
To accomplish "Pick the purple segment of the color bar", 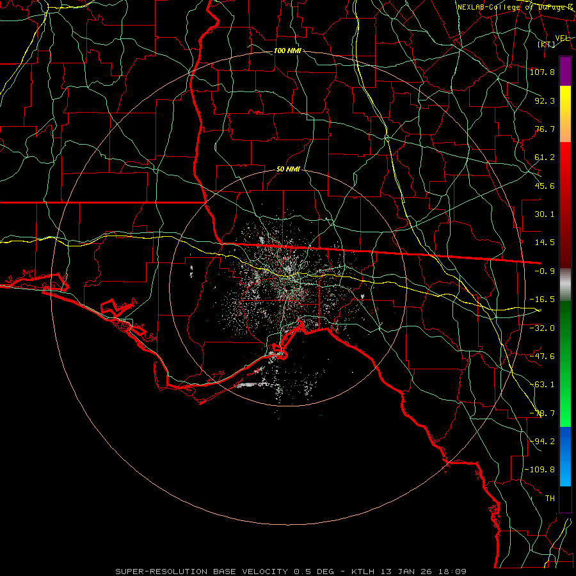I will [x=565, y=71].
